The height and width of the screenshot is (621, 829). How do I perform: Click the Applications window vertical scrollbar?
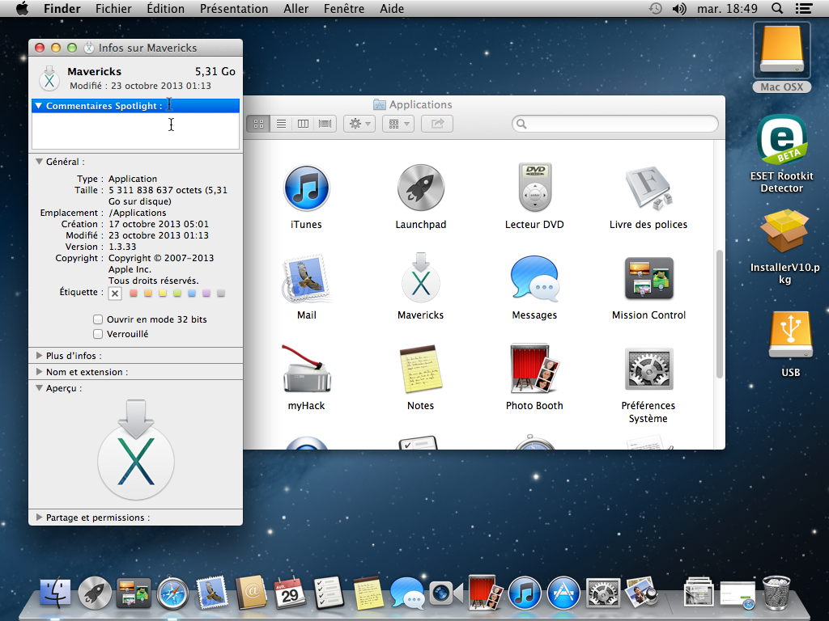pos(719,314)
